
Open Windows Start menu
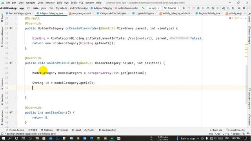pyautogui.click(x=3, y=138)
